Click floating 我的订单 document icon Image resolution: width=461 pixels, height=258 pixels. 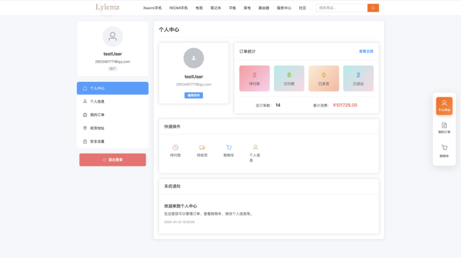coord(444,127)
